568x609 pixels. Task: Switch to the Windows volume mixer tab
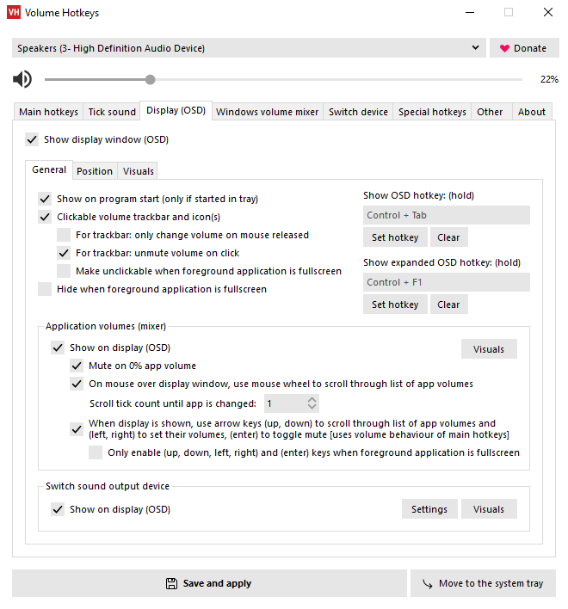[x=267, y=112]
